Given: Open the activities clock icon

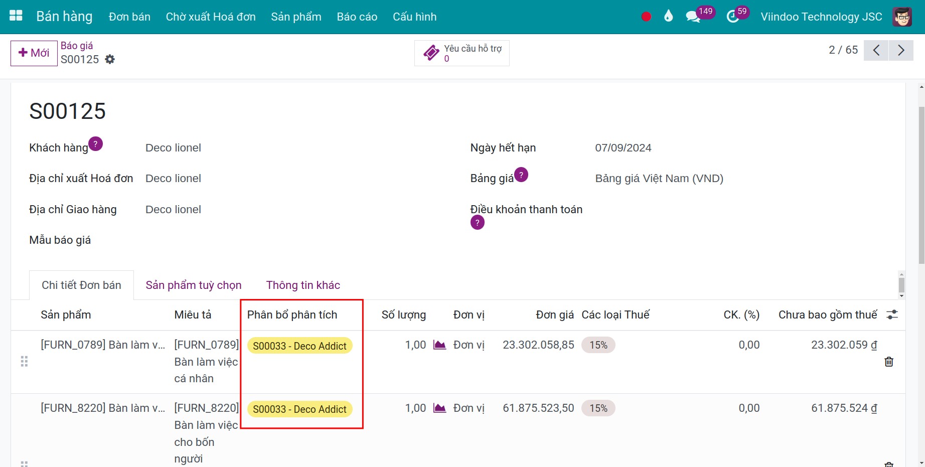Looking at the screenshot, I should tap(733, 17).
